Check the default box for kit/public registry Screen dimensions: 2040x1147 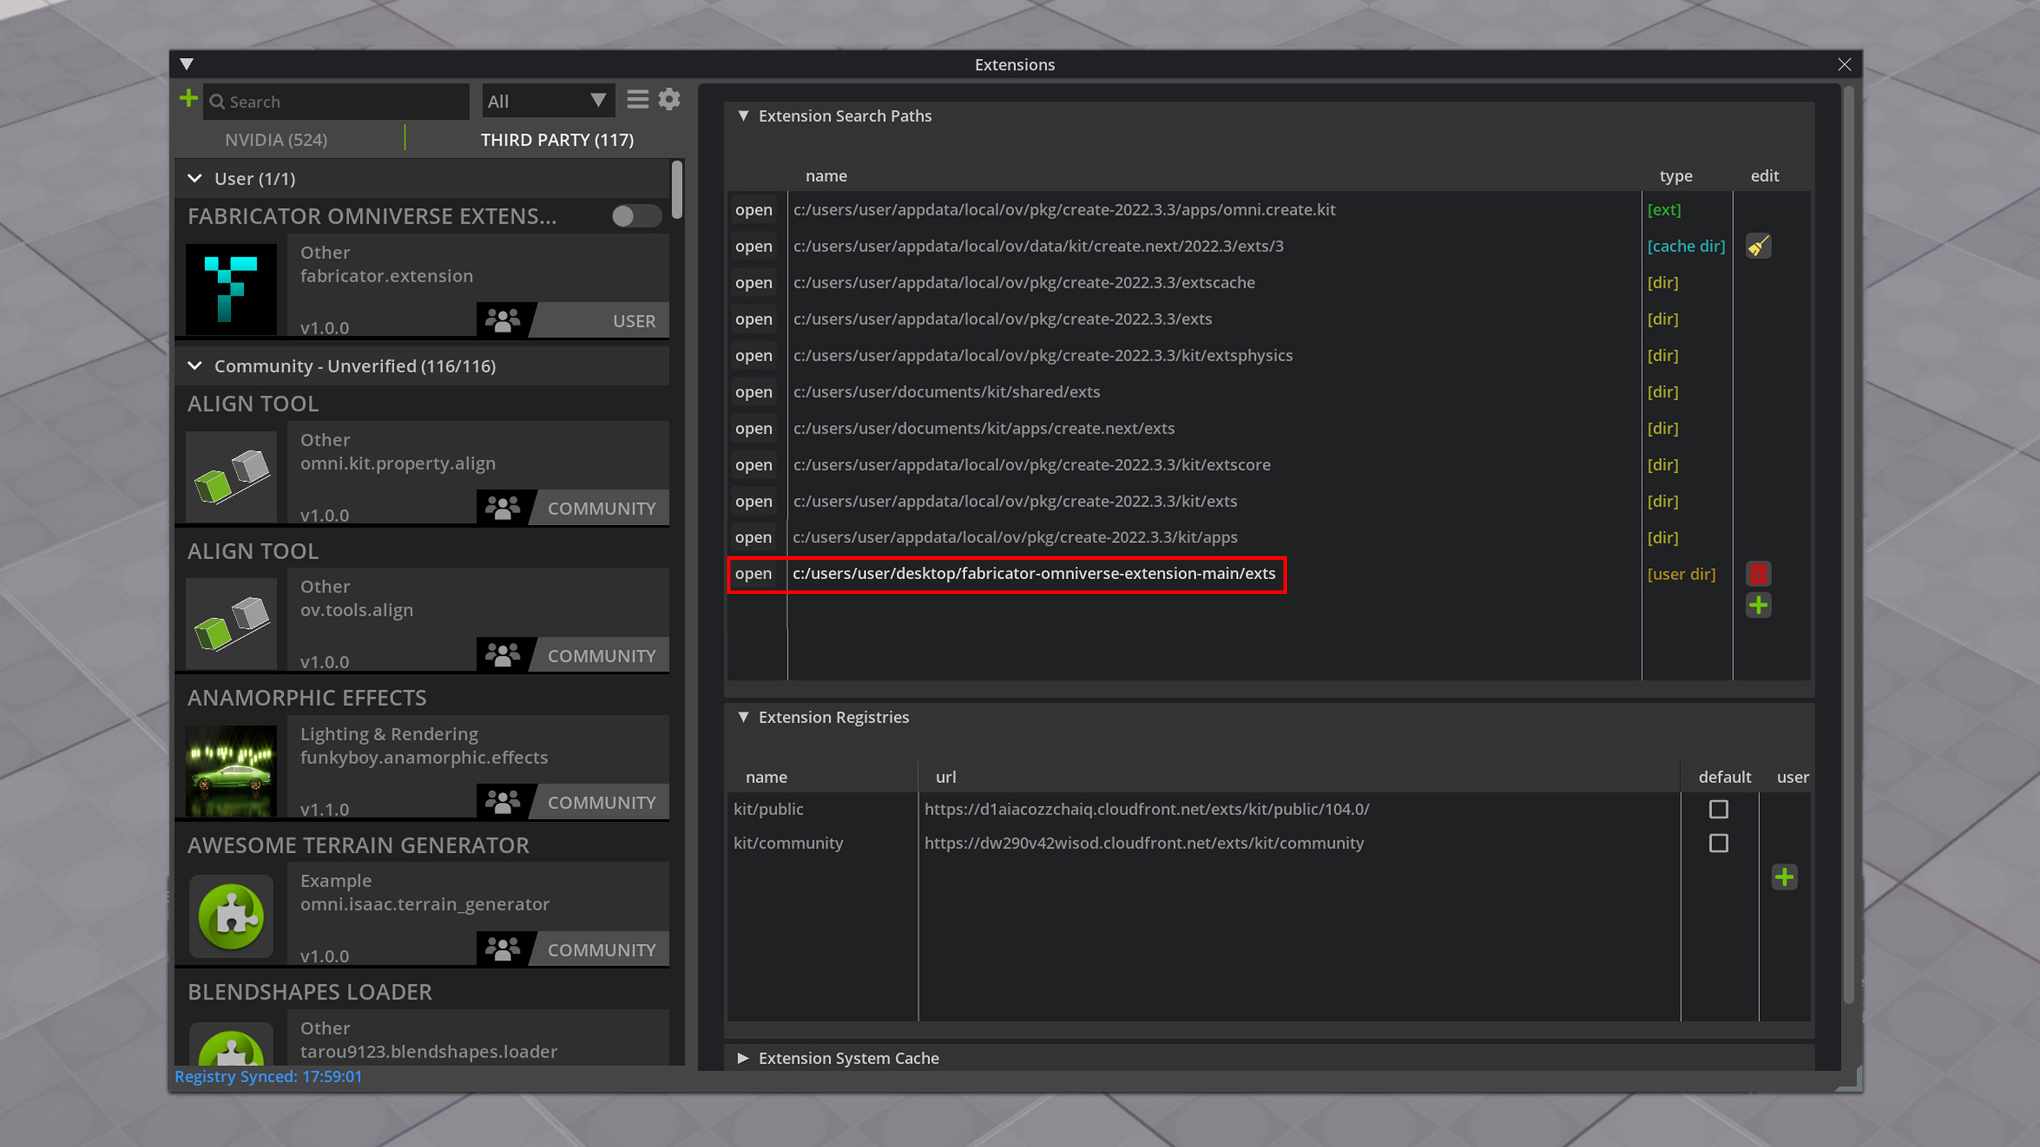[x=1719, y=809]
